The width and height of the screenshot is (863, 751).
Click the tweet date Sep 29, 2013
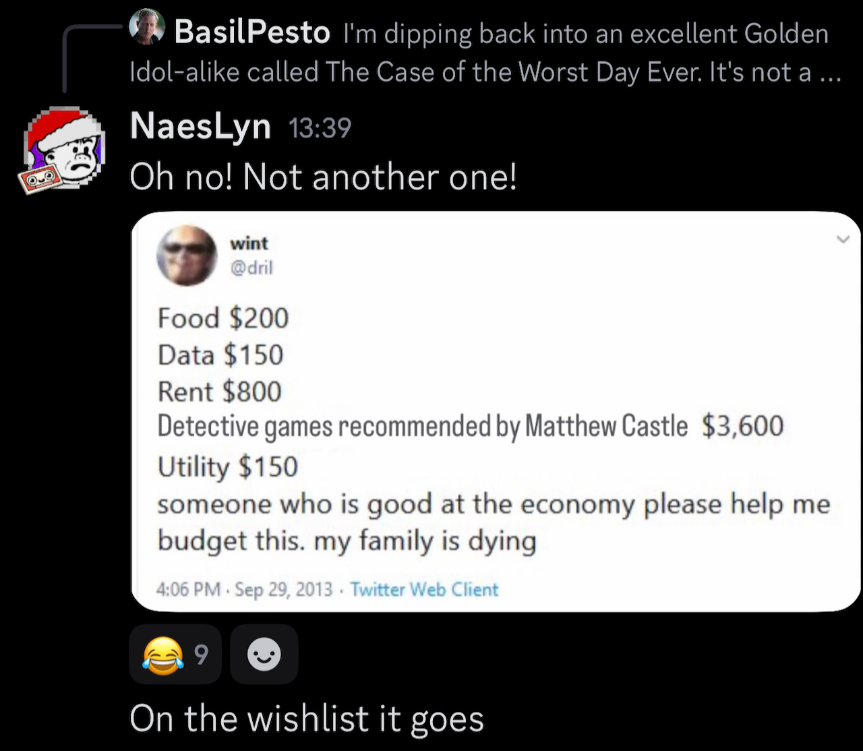tap(284, 590)
